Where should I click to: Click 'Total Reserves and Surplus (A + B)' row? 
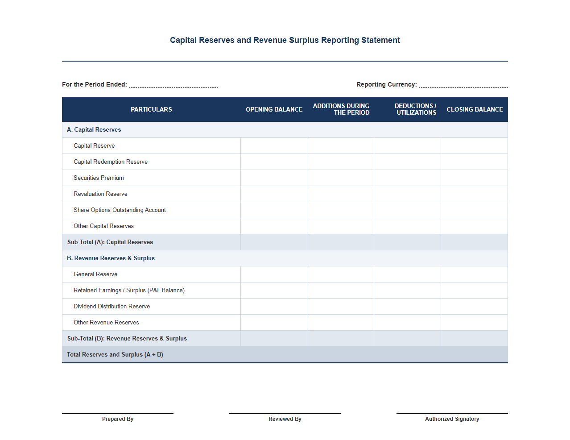[x=285, y=355]
